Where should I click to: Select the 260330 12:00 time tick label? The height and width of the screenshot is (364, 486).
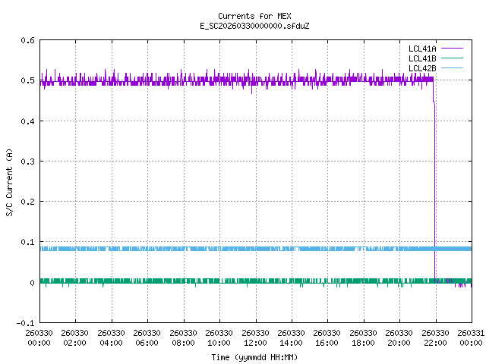pyautogui.click(x=255, y=337)
